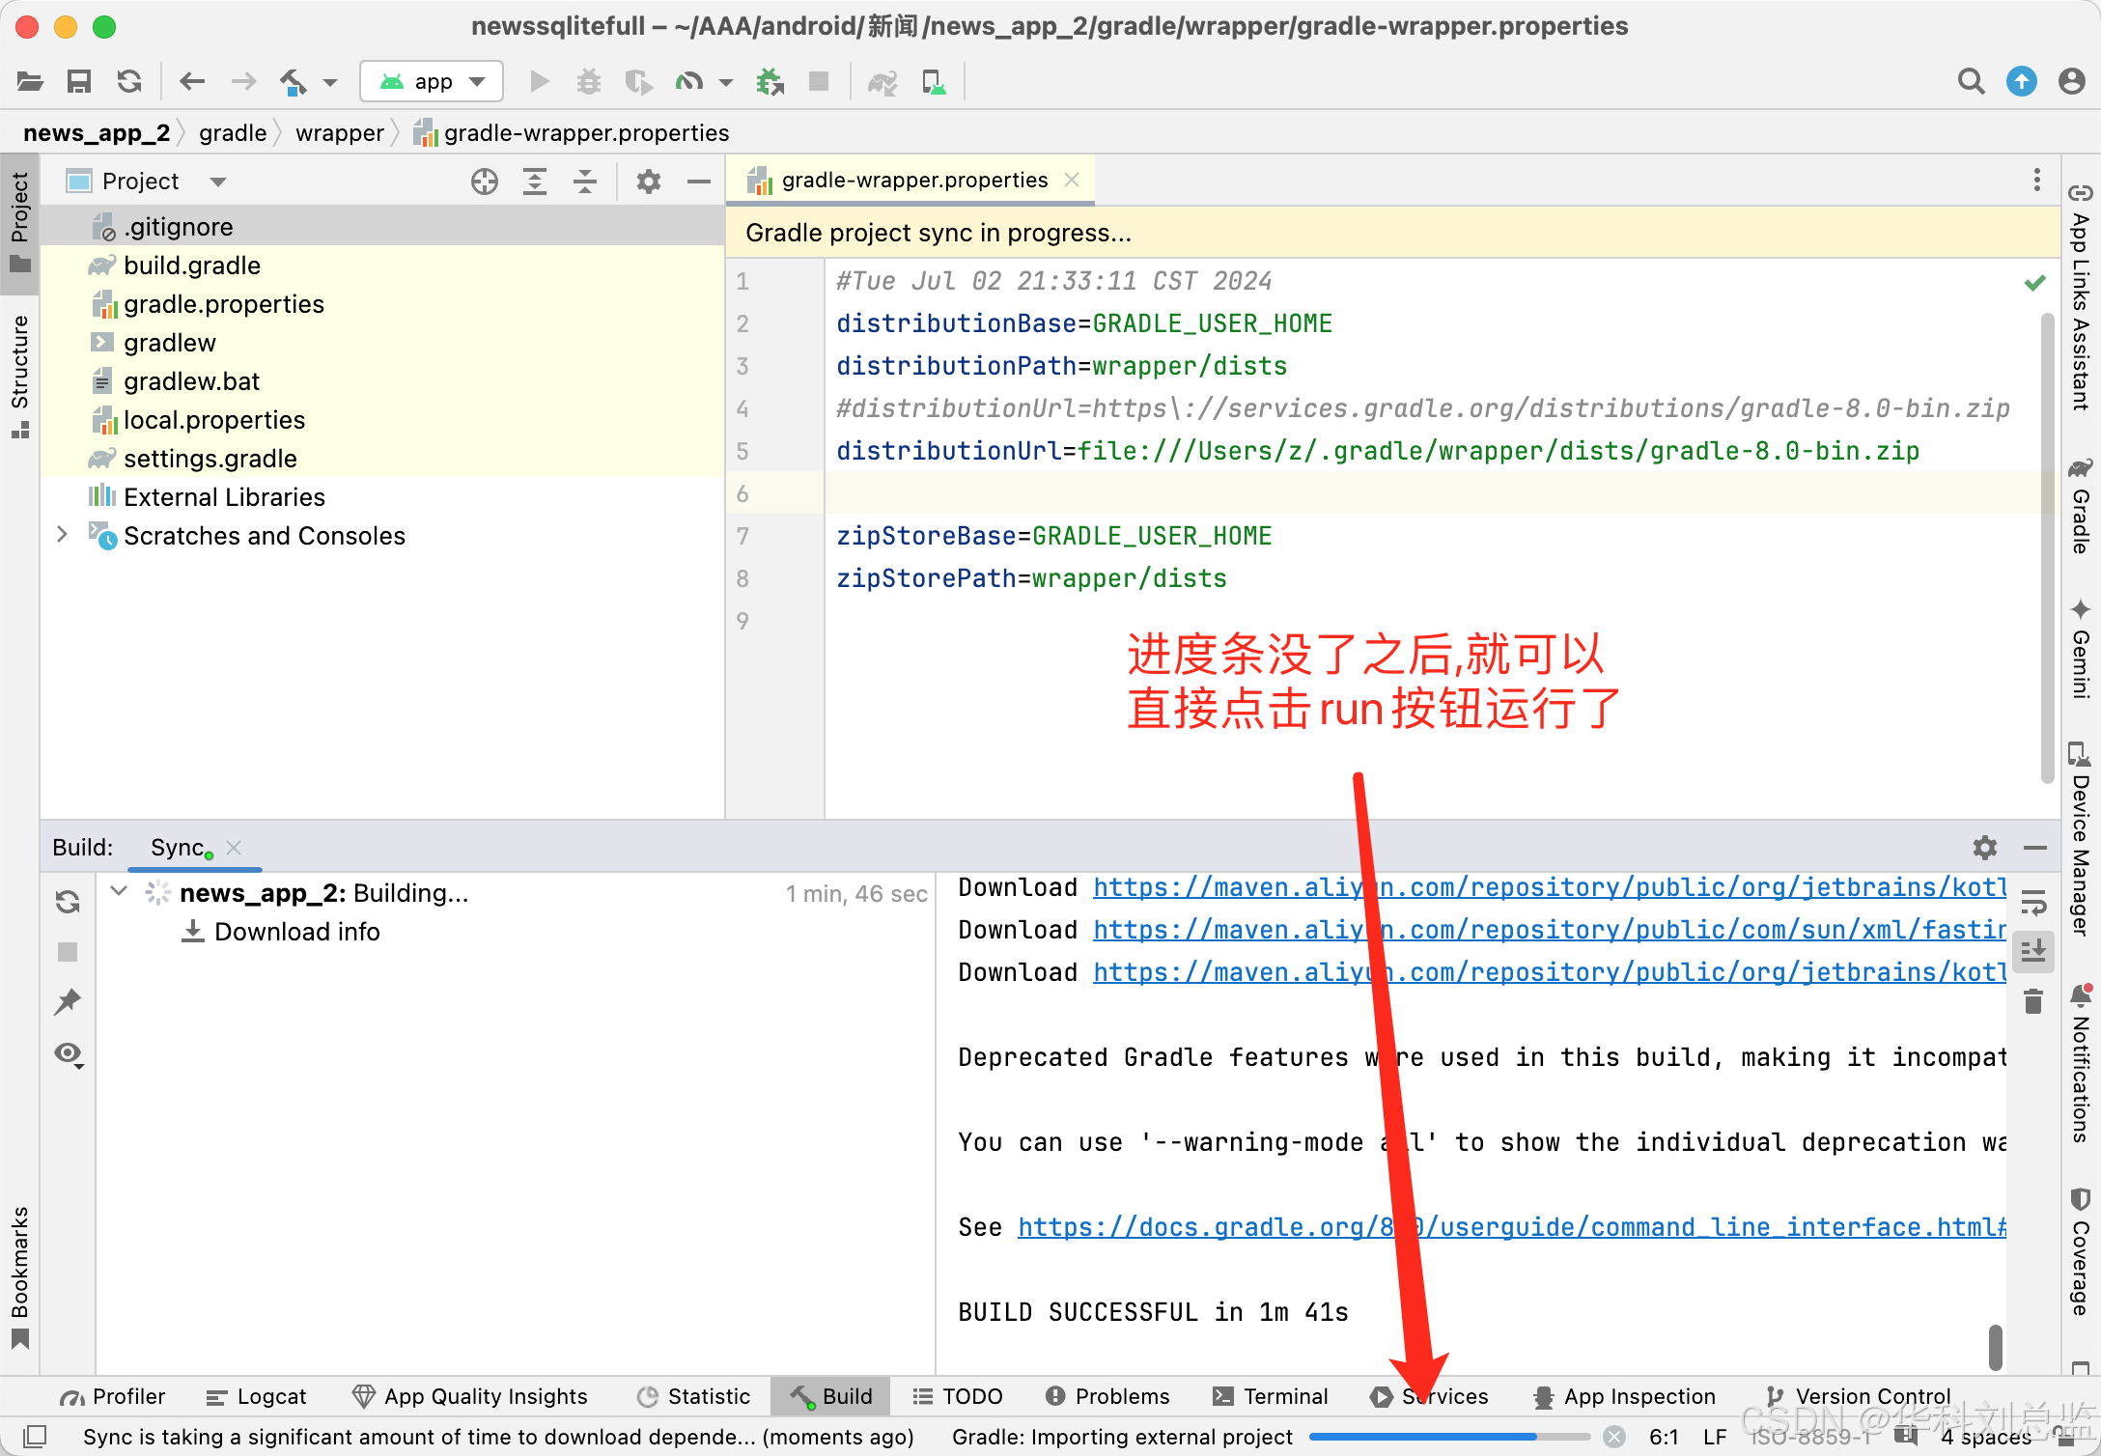Enable scroll to end in build console
The height and width of the screenshot is (1456, 2101).
pyautogui.click(x=2034, y=951)
